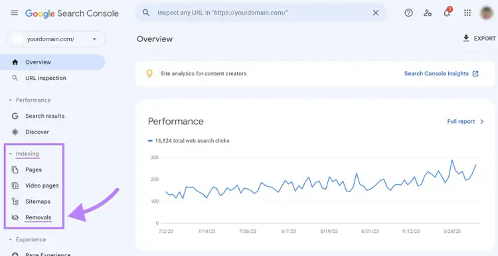The width and height of the screenshot is (498, 256).
Task: Select Overview in the sidebar
Action: click(x=52, y=62)
